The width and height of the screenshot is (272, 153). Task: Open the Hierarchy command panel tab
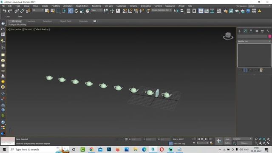[251, 31]
